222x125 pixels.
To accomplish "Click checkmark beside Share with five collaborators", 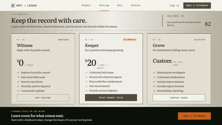I will (86, 81).
